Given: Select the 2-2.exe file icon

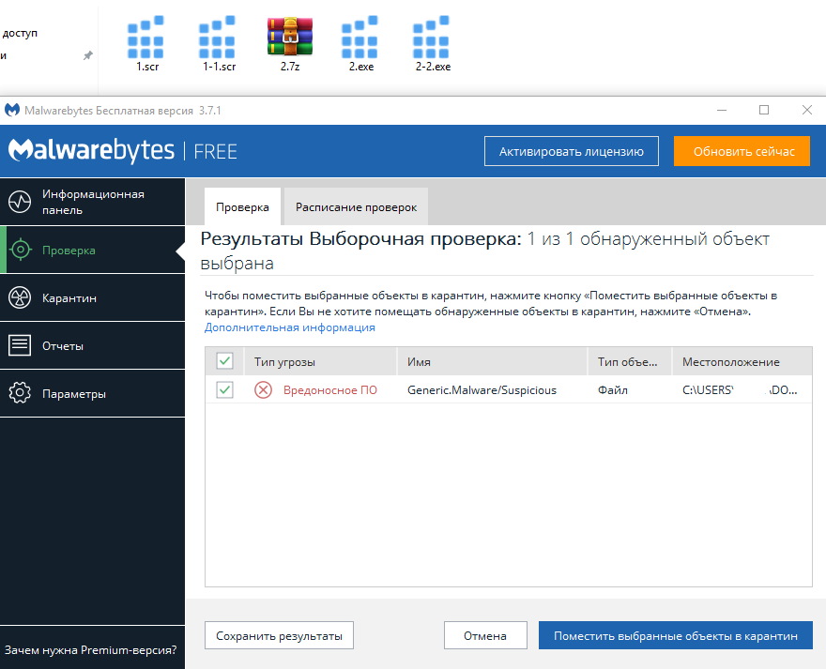Looking at the screenshot, I should [432, 38].
